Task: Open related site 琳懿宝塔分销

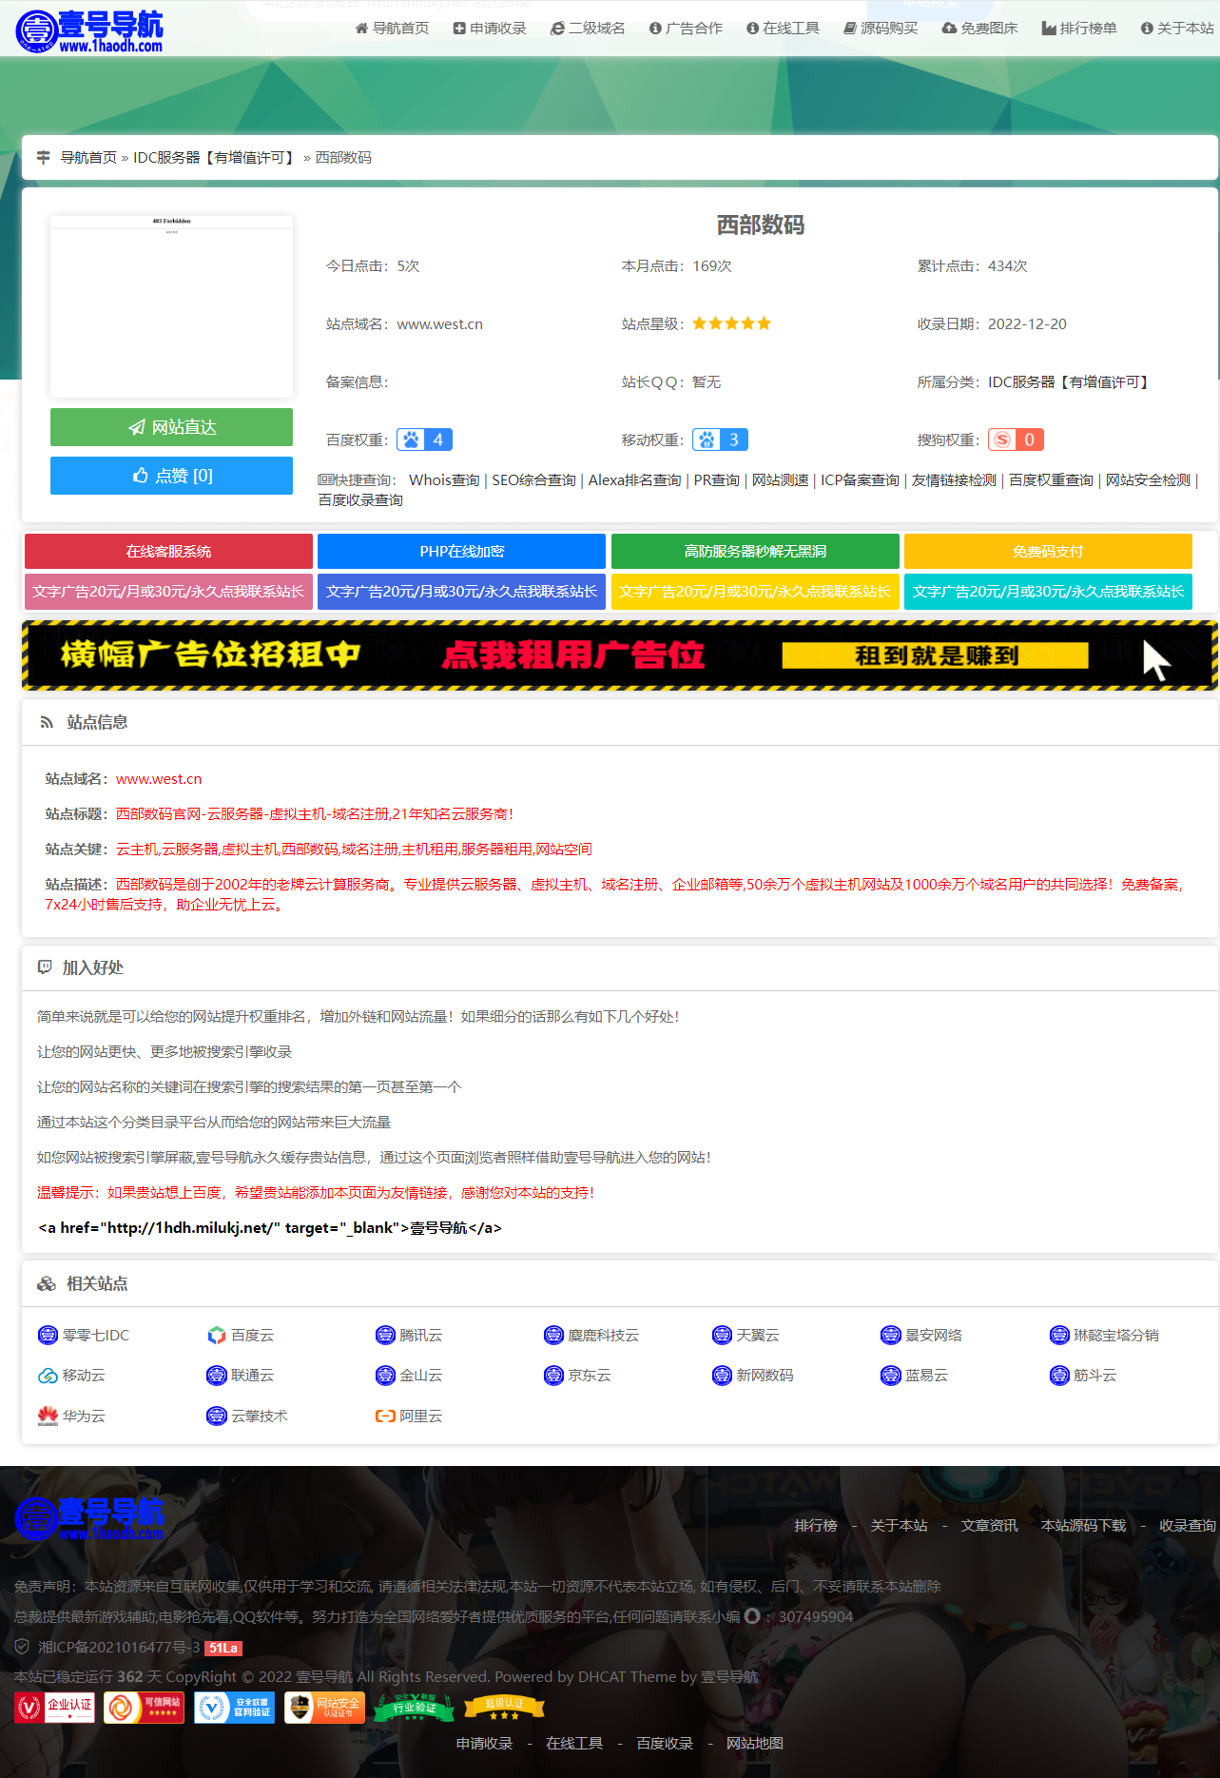Action: tap(1104, 1336)
